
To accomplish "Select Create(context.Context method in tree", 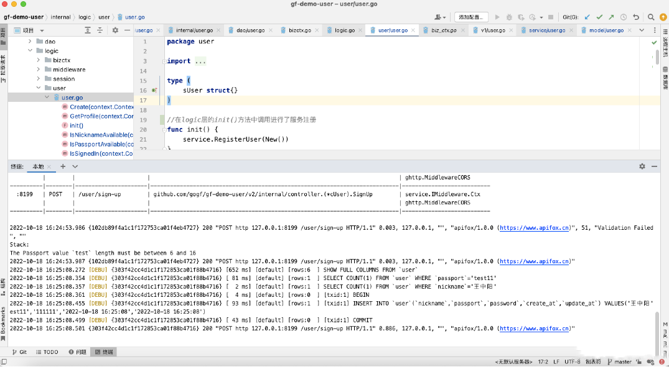I will (x=98, y=107).
